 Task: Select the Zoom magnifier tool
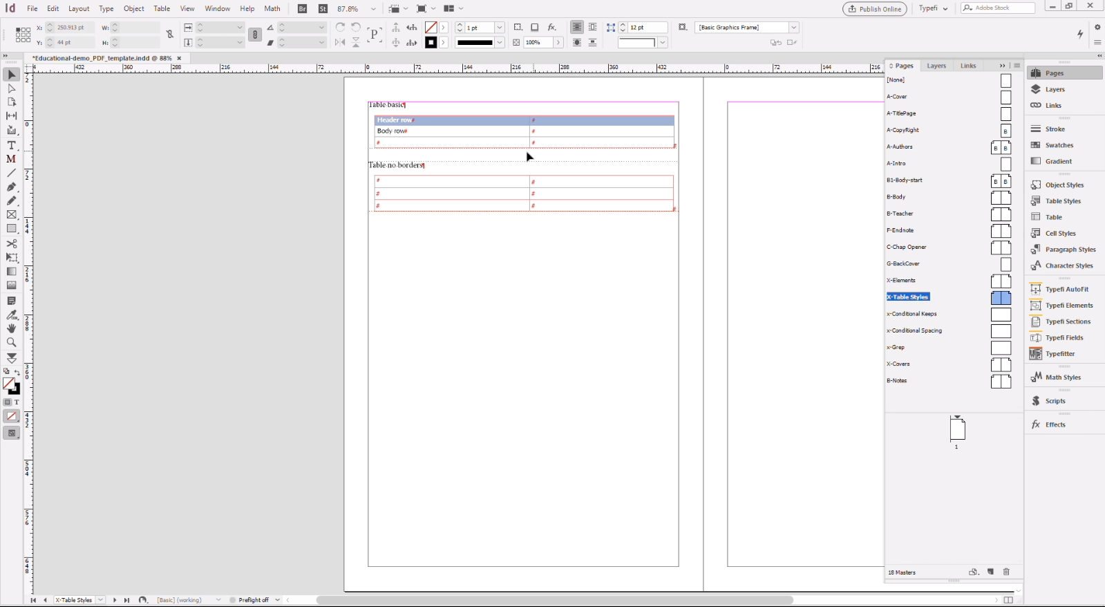[11, 342]
